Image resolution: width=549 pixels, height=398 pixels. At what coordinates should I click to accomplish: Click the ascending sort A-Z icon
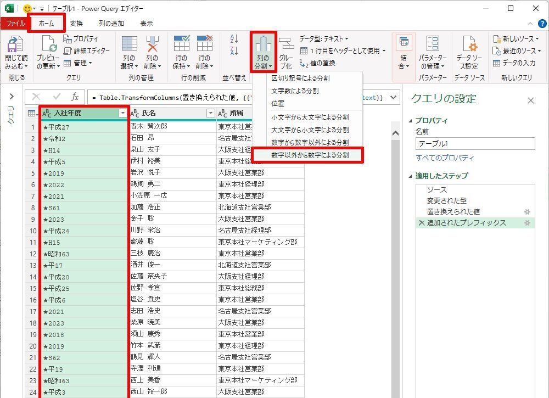pyautogui.click(x=234, y=38)
